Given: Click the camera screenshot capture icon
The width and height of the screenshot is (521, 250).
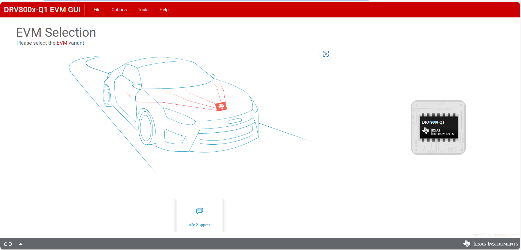Looking at the screenshot, I should click(x=326, y=54).
